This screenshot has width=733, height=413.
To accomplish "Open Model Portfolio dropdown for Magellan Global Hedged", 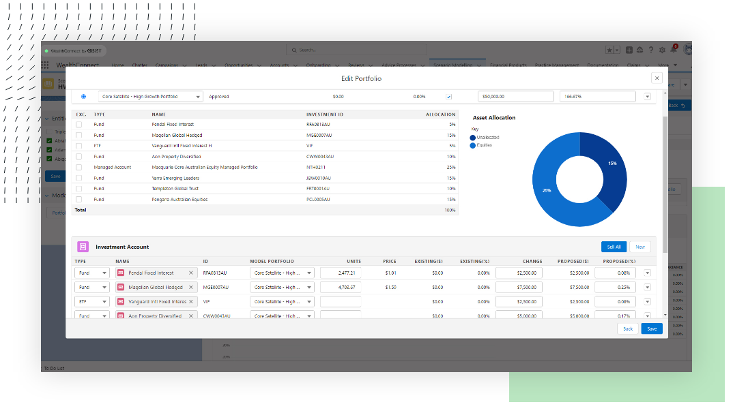I will (x=282, y=288).
